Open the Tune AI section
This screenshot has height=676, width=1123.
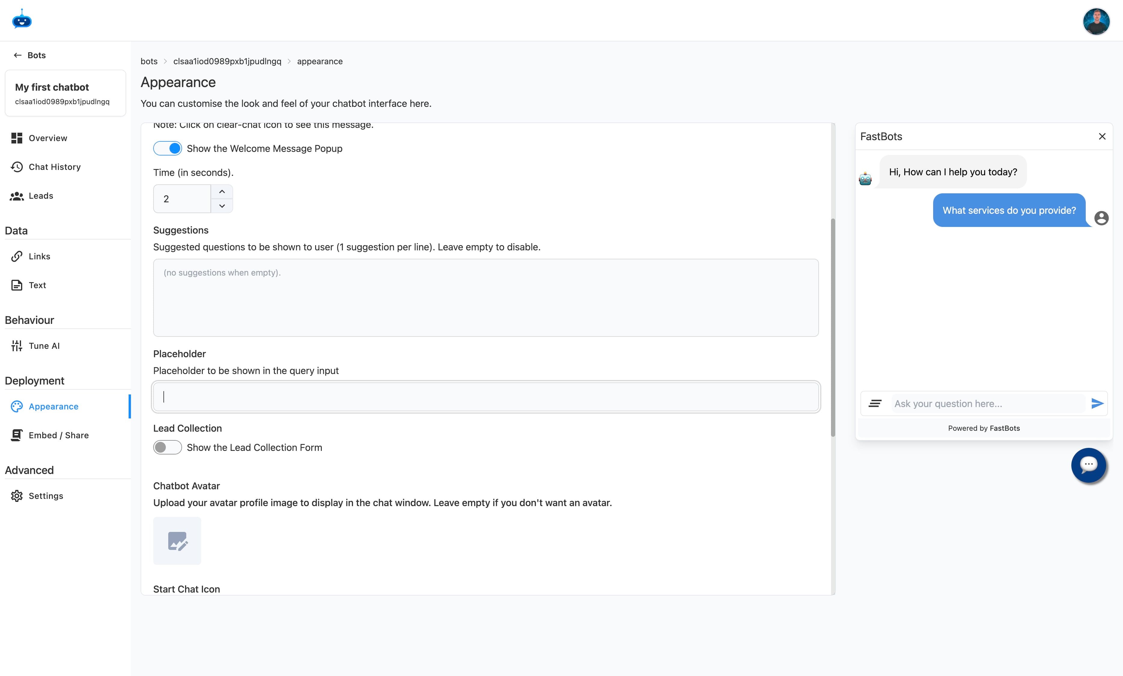[44, 346]
